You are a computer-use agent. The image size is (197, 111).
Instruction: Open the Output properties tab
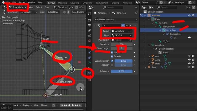click(90, 25)
